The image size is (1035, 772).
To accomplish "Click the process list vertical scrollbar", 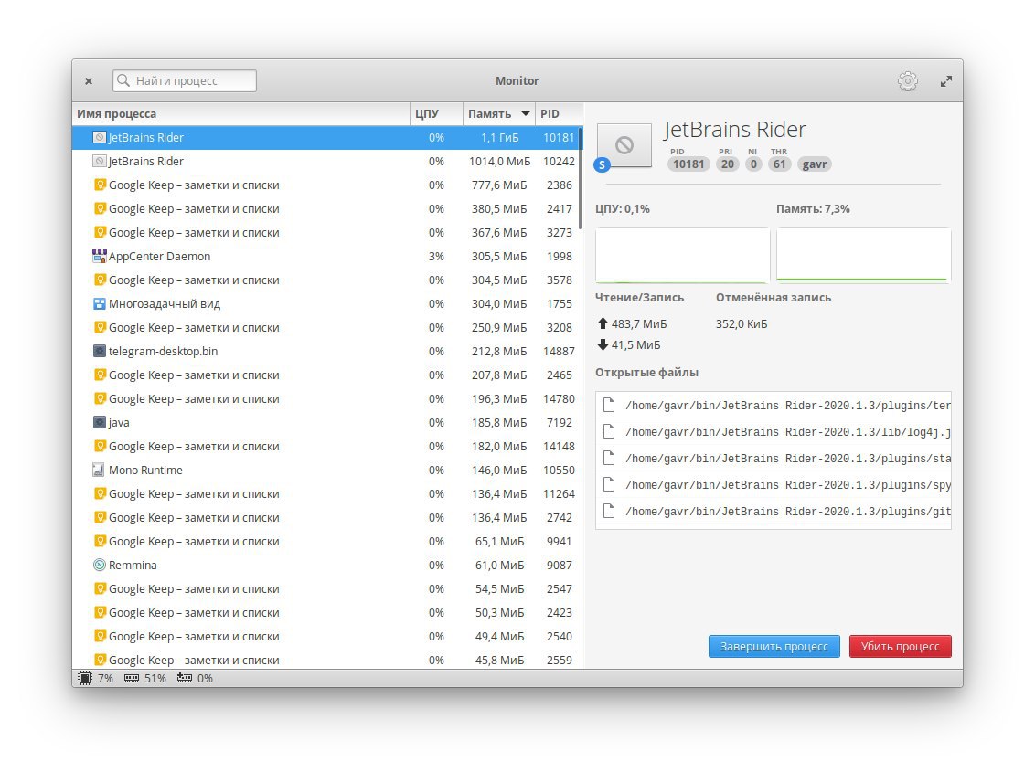I will [581, 178].
